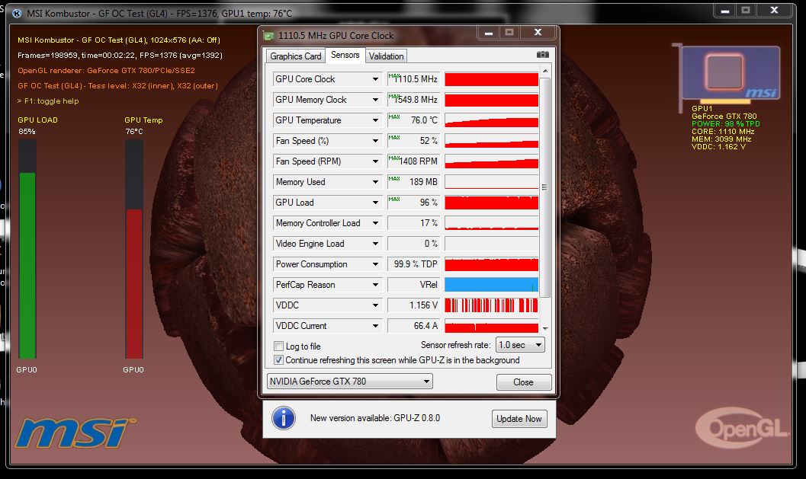Viewport: 806px width, 479px height.
Task: Switch to the Graphics Card tab
Action: 296,56
